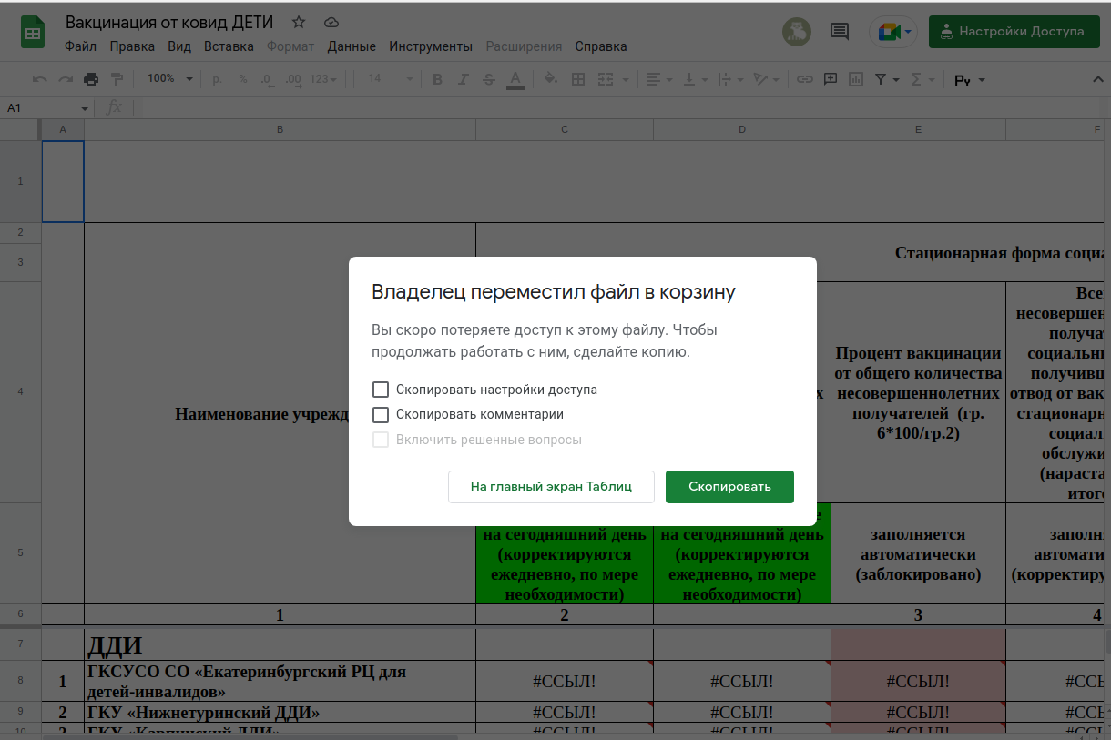Click the 'Настройки Доступа' share button
This screenshot has width=1111, height=740.
1014,32
